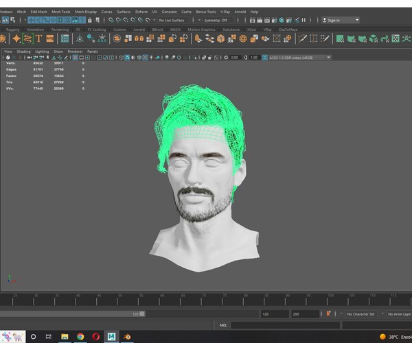Toggle the use all lights bulb icon

coord(151,58)
